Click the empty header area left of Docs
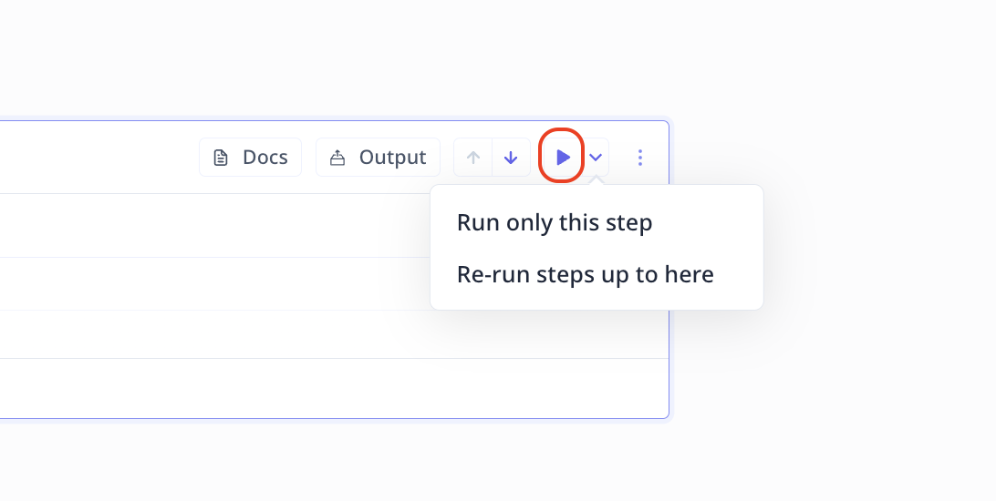 [x=99, y=158]
